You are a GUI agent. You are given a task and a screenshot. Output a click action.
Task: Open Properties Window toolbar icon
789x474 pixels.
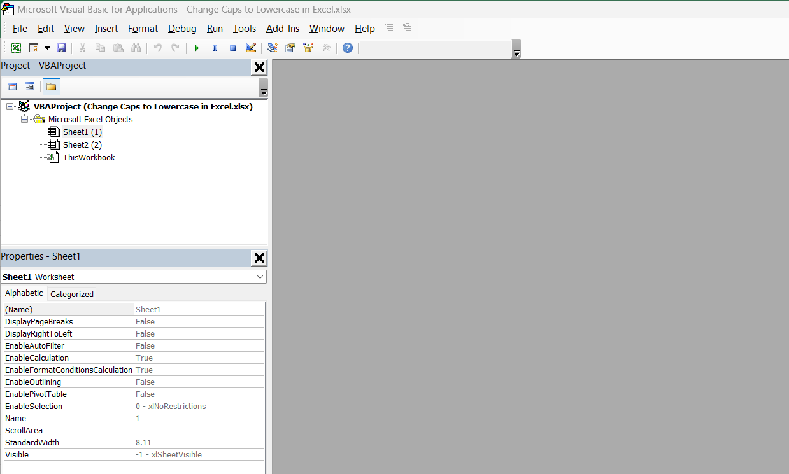point(290,48)
